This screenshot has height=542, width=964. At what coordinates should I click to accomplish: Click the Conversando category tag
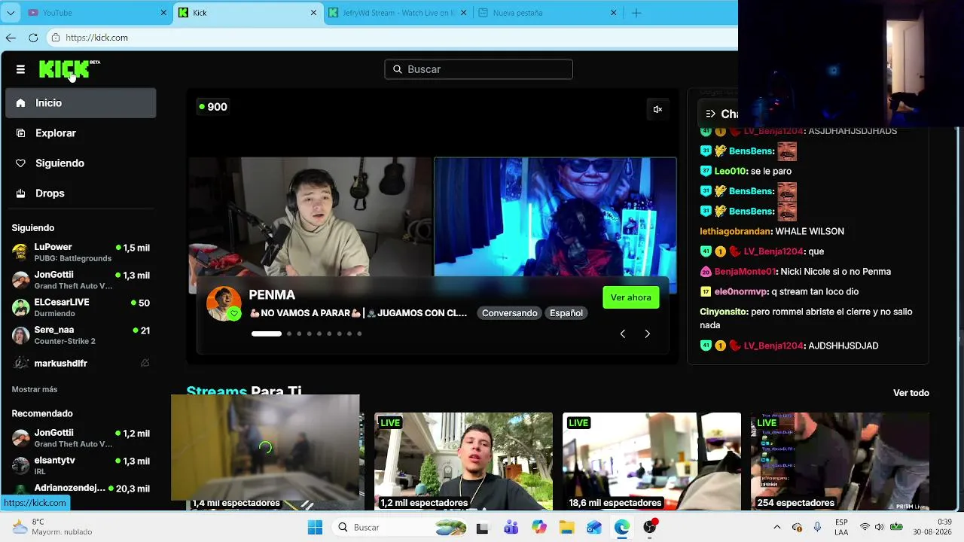510,313
